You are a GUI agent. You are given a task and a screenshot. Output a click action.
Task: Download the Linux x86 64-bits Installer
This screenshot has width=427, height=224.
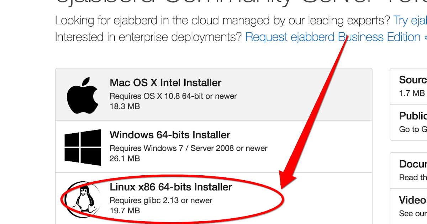pos(170,187)
